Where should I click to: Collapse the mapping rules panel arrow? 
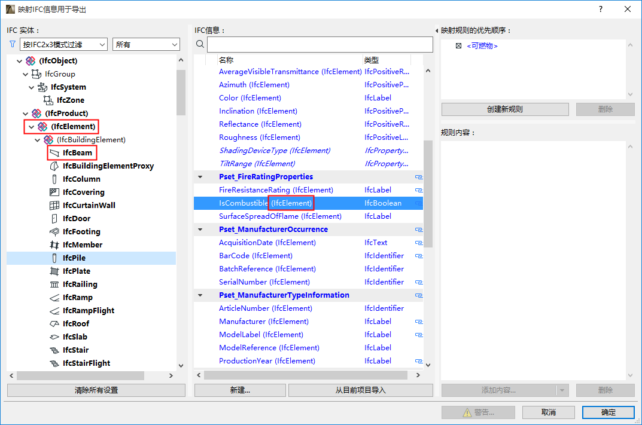[436, 30]
